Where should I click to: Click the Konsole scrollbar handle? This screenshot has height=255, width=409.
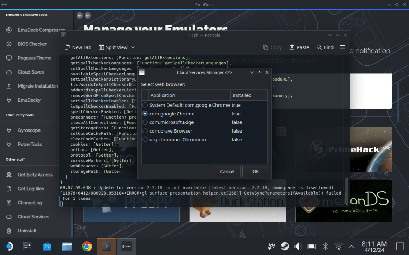pyautogui.click(x=346, y=191)
